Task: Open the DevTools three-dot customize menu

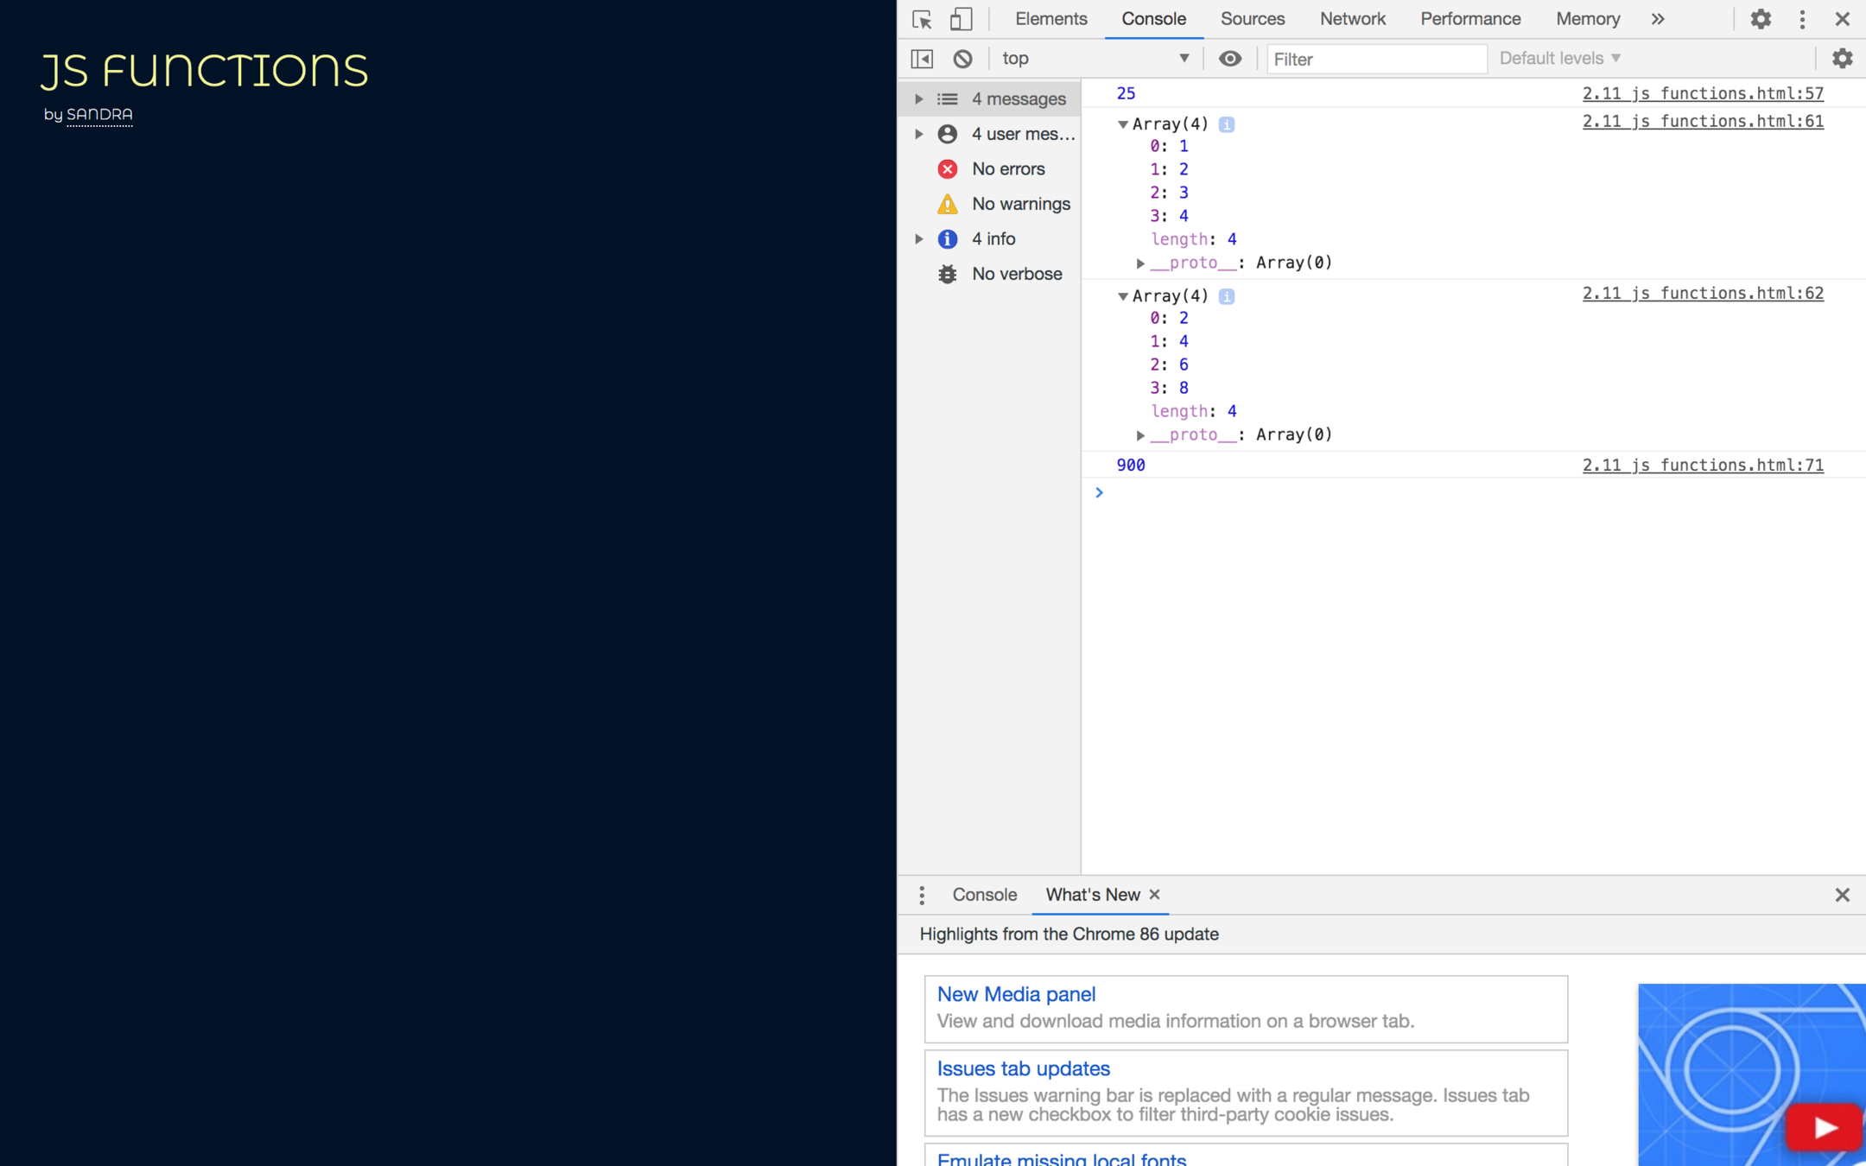Action: click(x=1802, y=19)
